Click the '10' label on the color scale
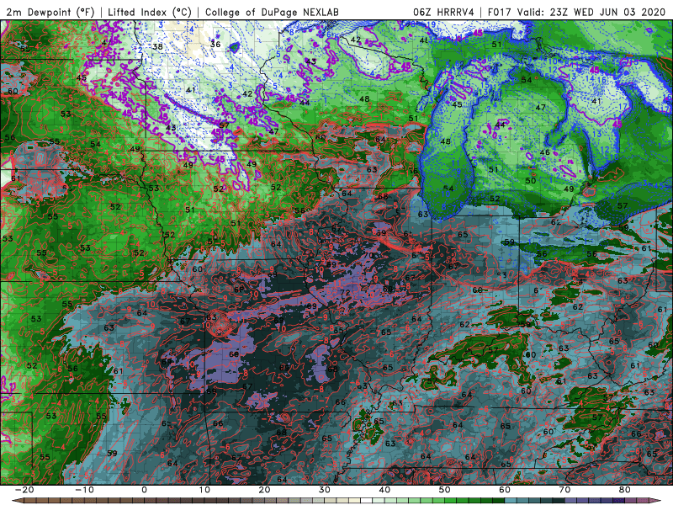The height and width of the screenshot is (505, 673). (x=204, y=490)
